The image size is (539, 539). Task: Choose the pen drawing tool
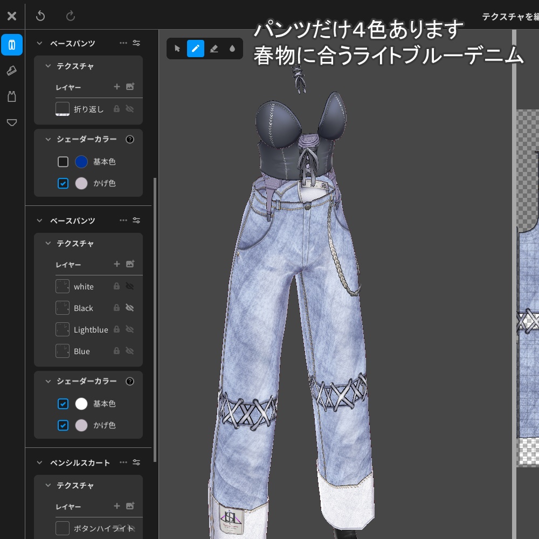(x=196, y=48)
